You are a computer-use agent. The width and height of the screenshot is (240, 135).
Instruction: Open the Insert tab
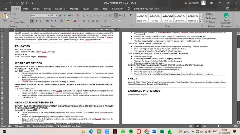pyautogui.click(x=26, y=9)
